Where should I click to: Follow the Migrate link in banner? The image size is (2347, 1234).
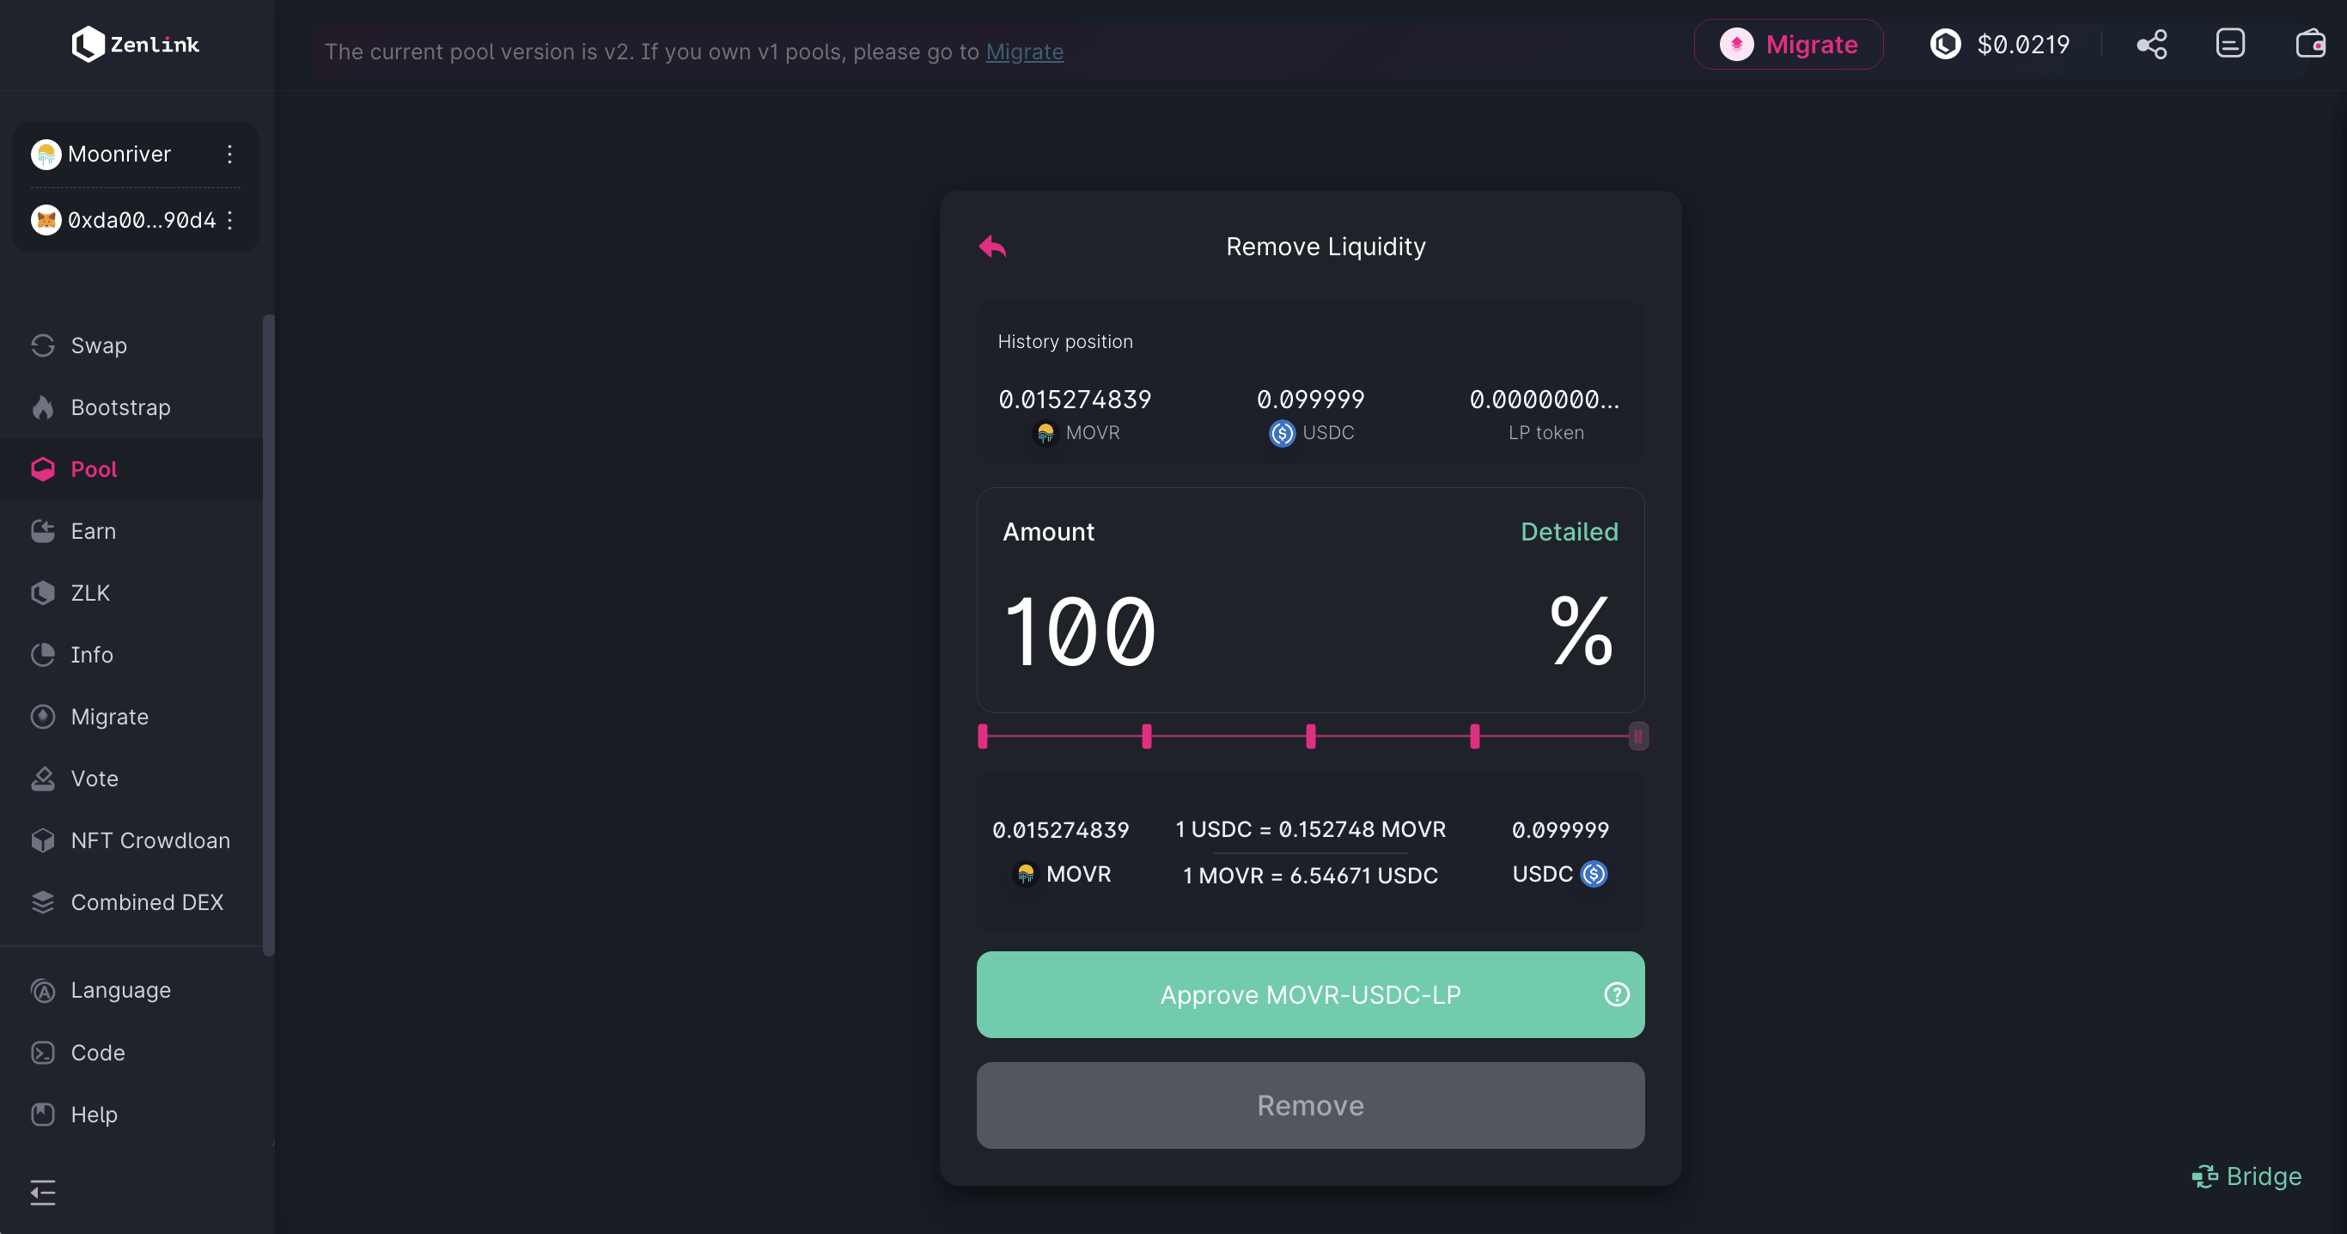tap(1024, 52)
